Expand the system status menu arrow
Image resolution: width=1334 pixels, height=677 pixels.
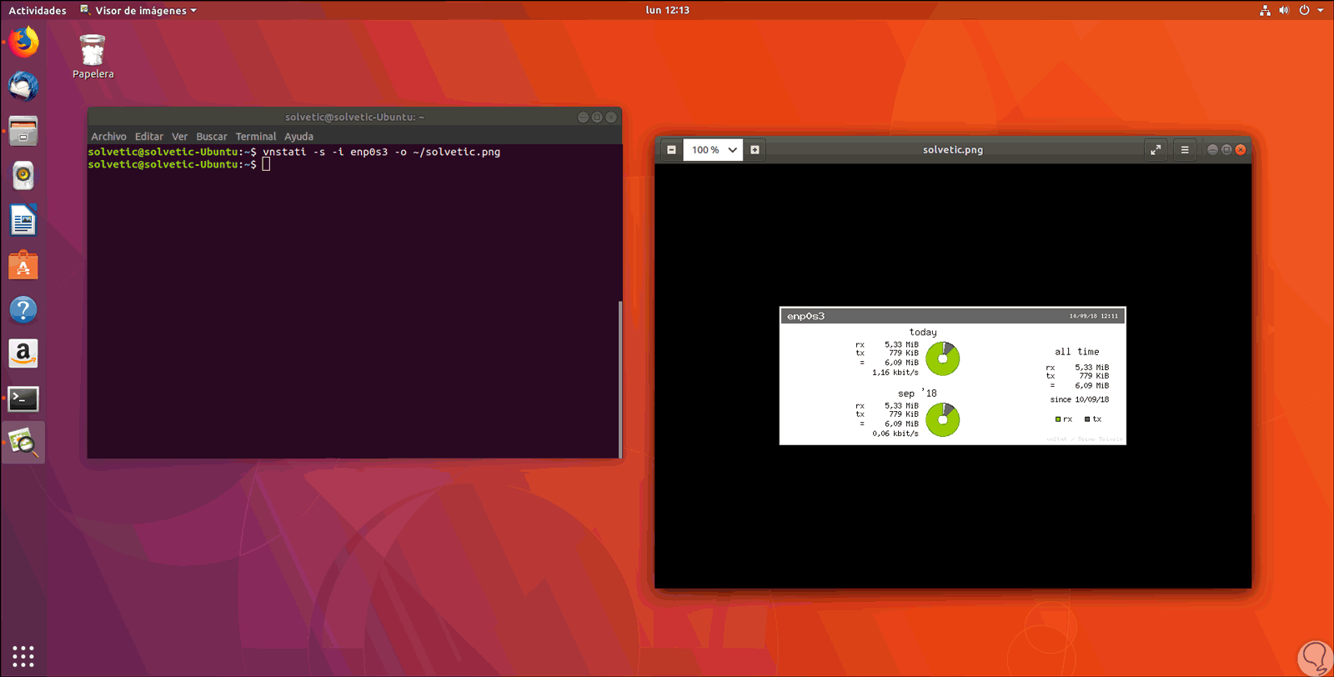(1321, 11)
